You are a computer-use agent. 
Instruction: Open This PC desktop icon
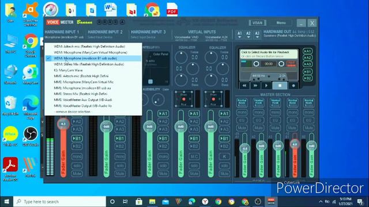pos(10,44)
